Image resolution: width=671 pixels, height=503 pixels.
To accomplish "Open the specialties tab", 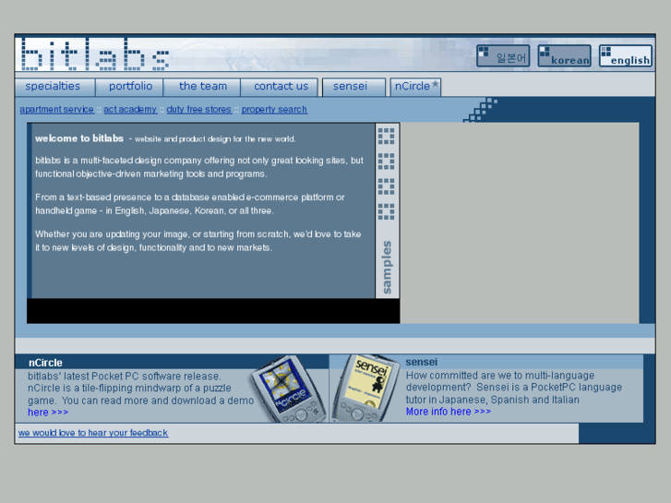I will 54,87.
